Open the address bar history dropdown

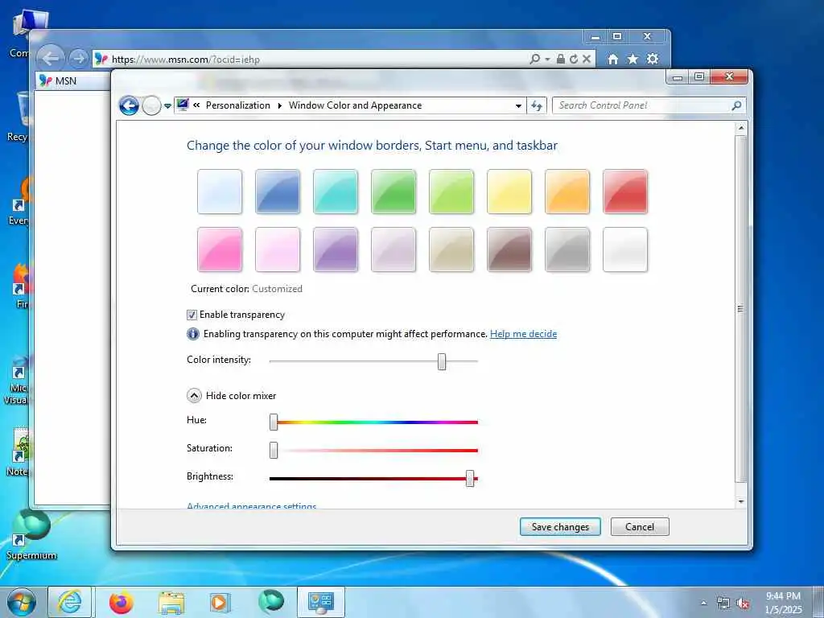[x=518, y=105]
